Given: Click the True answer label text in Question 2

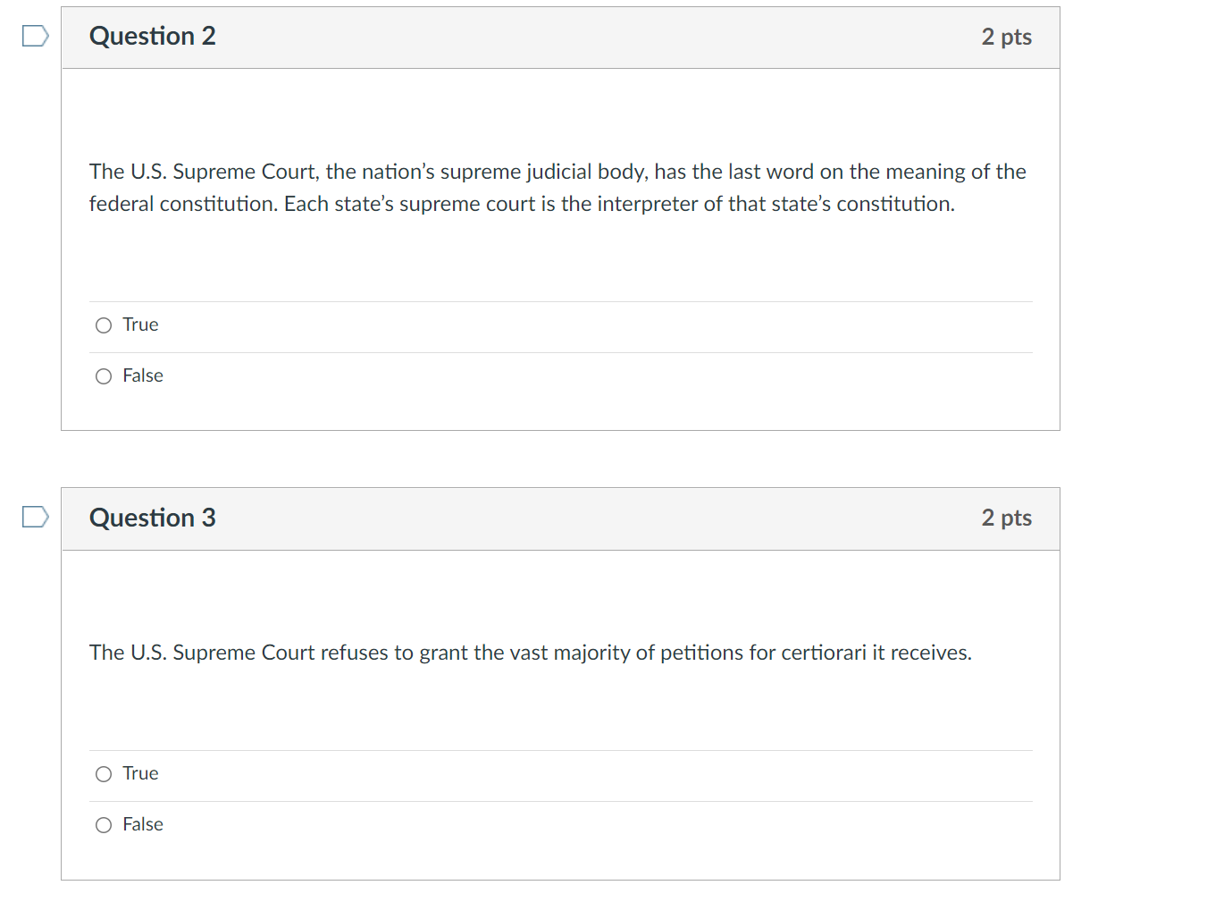Looking at the screenshot, I should 139,325.
